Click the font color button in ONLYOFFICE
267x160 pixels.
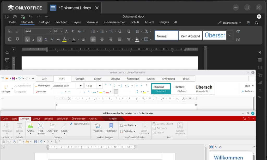coord(74,39)
